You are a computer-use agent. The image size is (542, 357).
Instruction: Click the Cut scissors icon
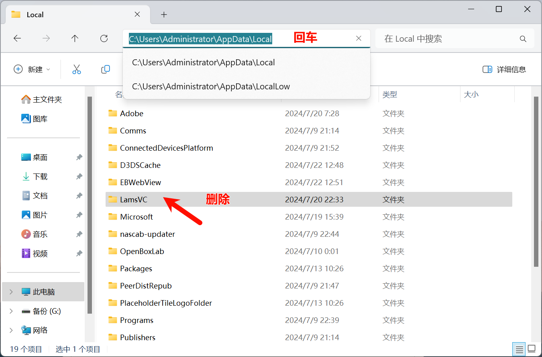click(x=77, y=69)
